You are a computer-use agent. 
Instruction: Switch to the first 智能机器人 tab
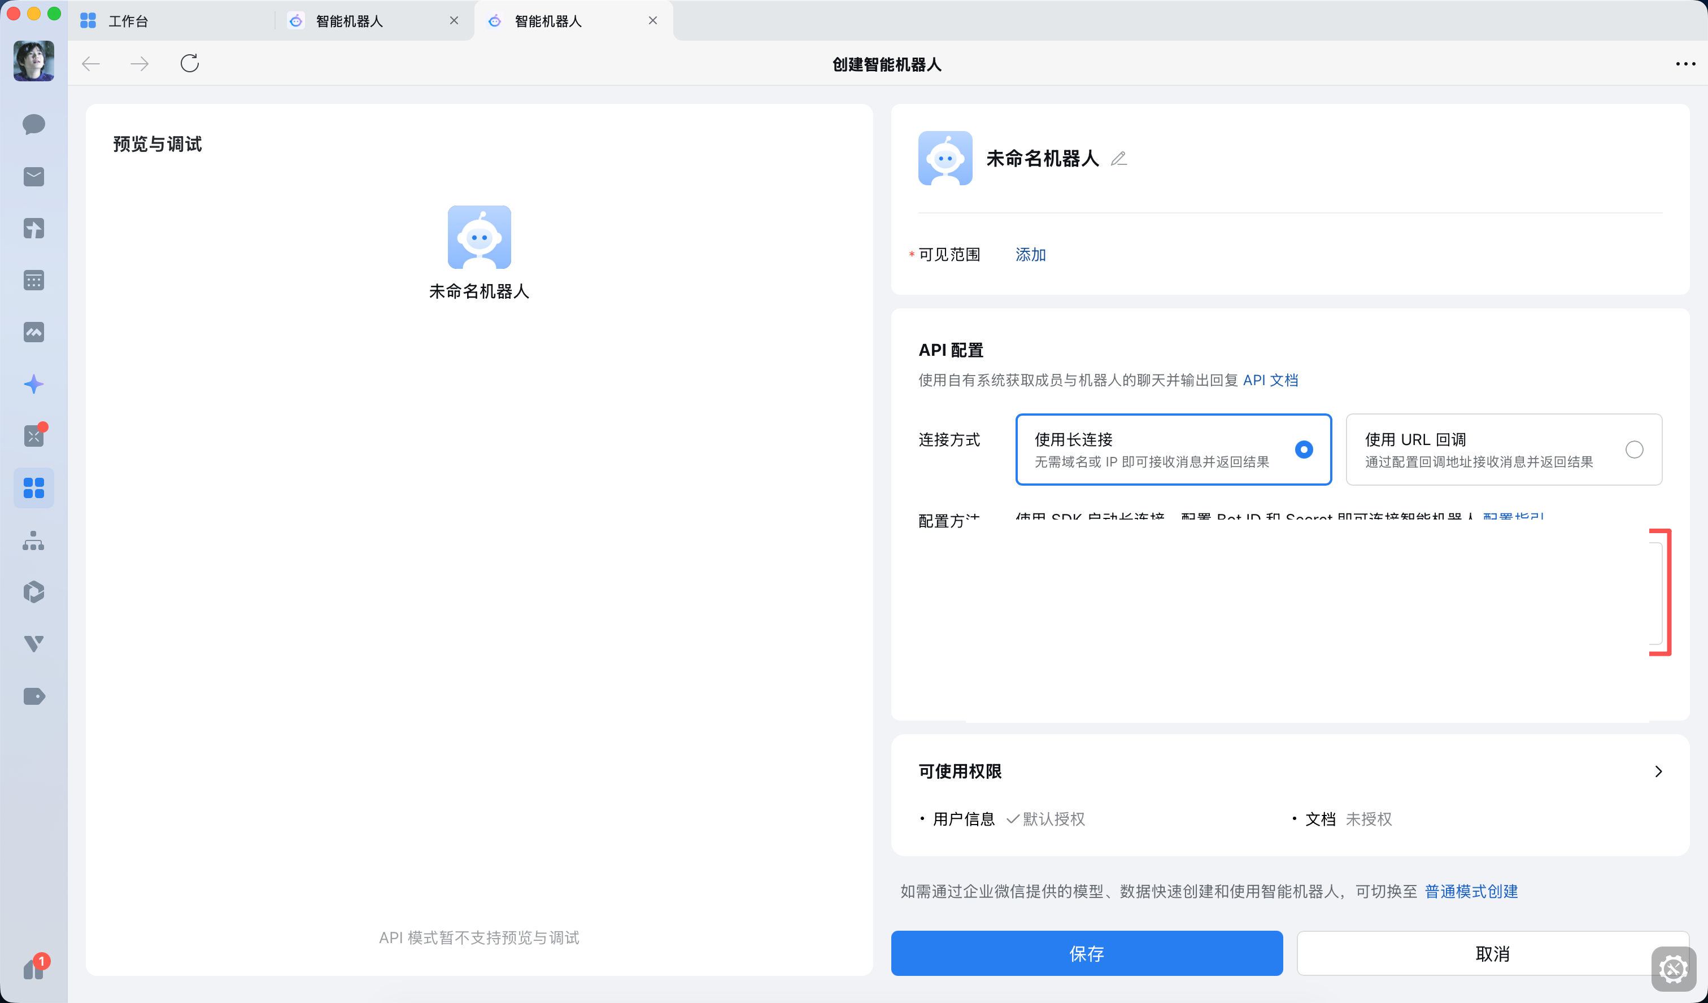point(349,21)
